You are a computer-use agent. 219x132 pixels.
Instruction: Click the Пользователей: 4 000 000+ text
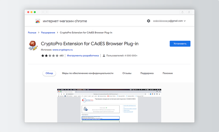coord(122,56)
